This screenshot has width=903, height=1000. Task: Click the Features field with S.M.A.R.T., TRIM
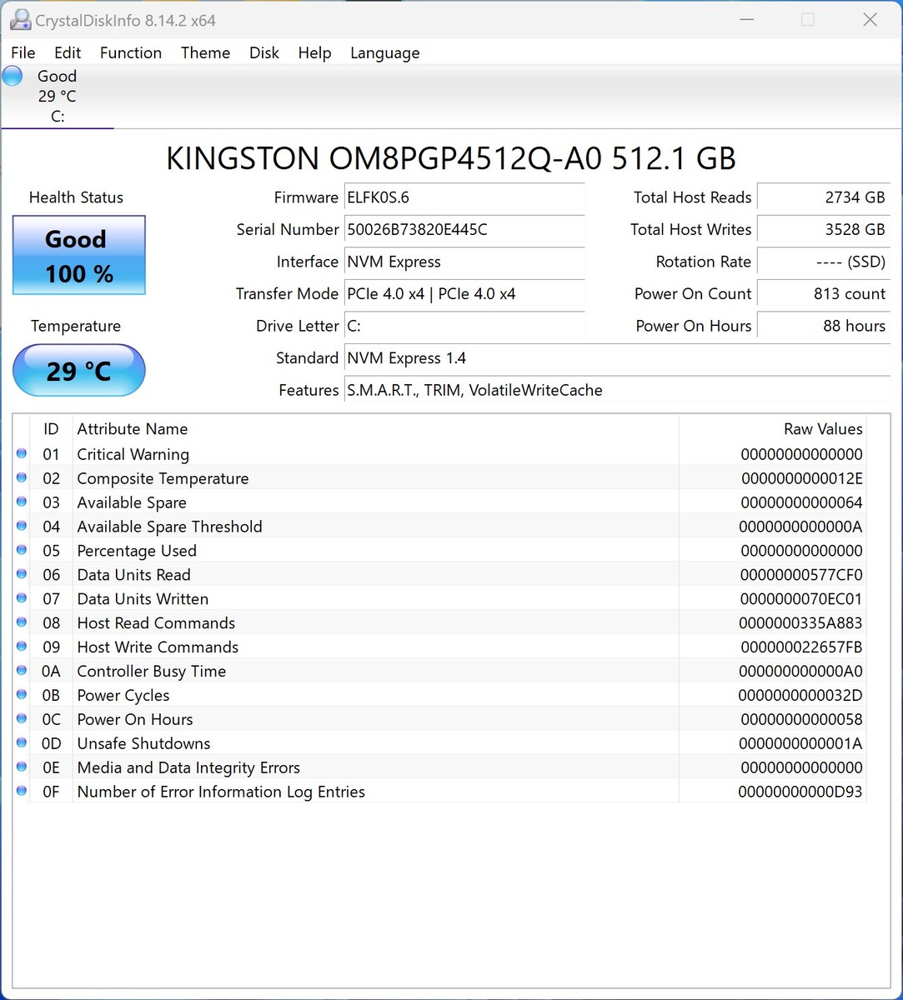(x=617, y=390)
